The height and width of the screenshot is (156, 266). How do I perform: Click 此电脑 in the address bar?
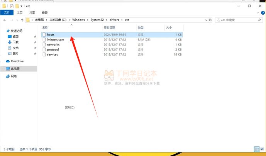39,20
